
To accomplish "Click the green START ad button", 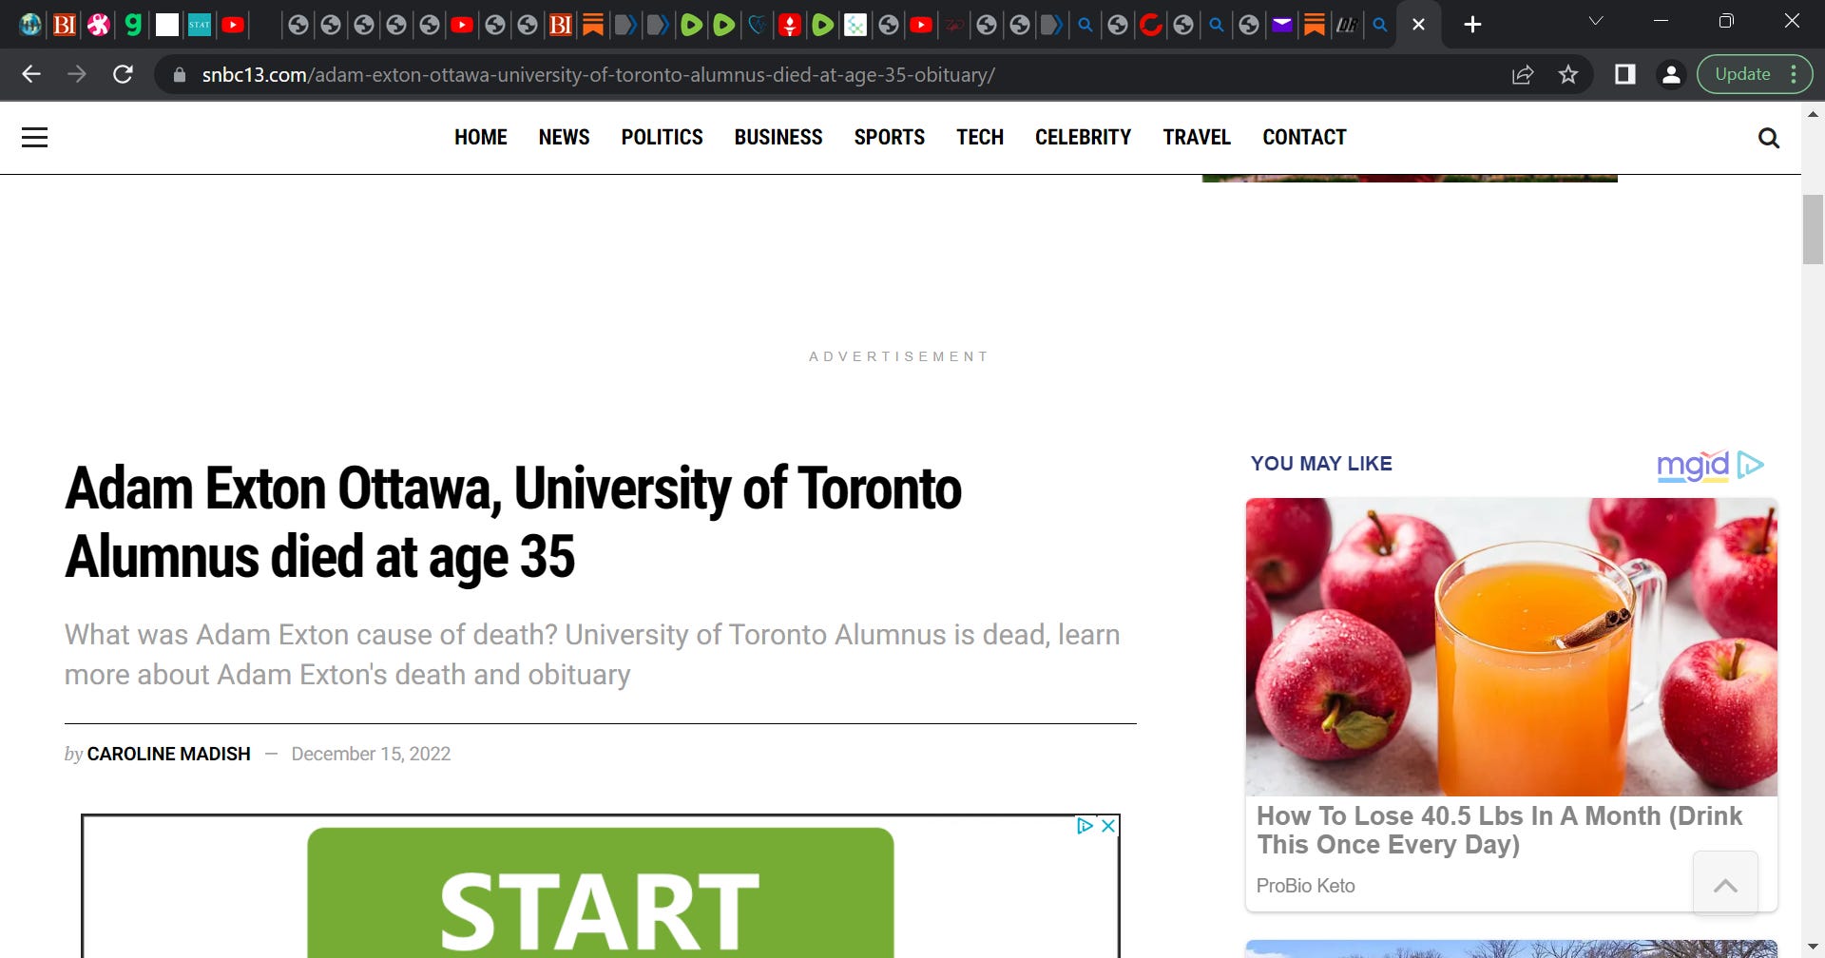I will tap(600, 893).
